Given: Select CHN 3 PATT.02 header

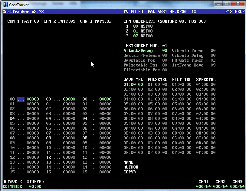Looking at the screenshot, I should (x=96, y=22).
